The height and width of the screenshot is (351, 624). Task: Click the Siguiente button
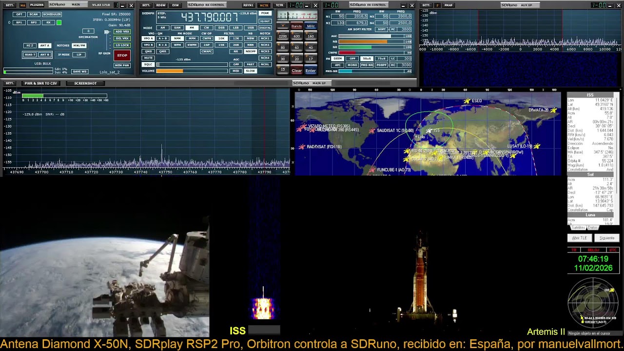point(607,238)
